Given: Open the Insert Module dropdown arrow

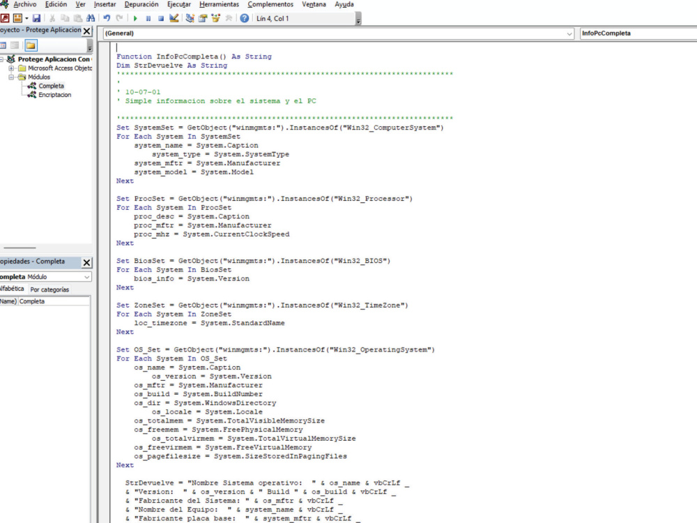Looking at the screenshot, I should tap(26, 18).
